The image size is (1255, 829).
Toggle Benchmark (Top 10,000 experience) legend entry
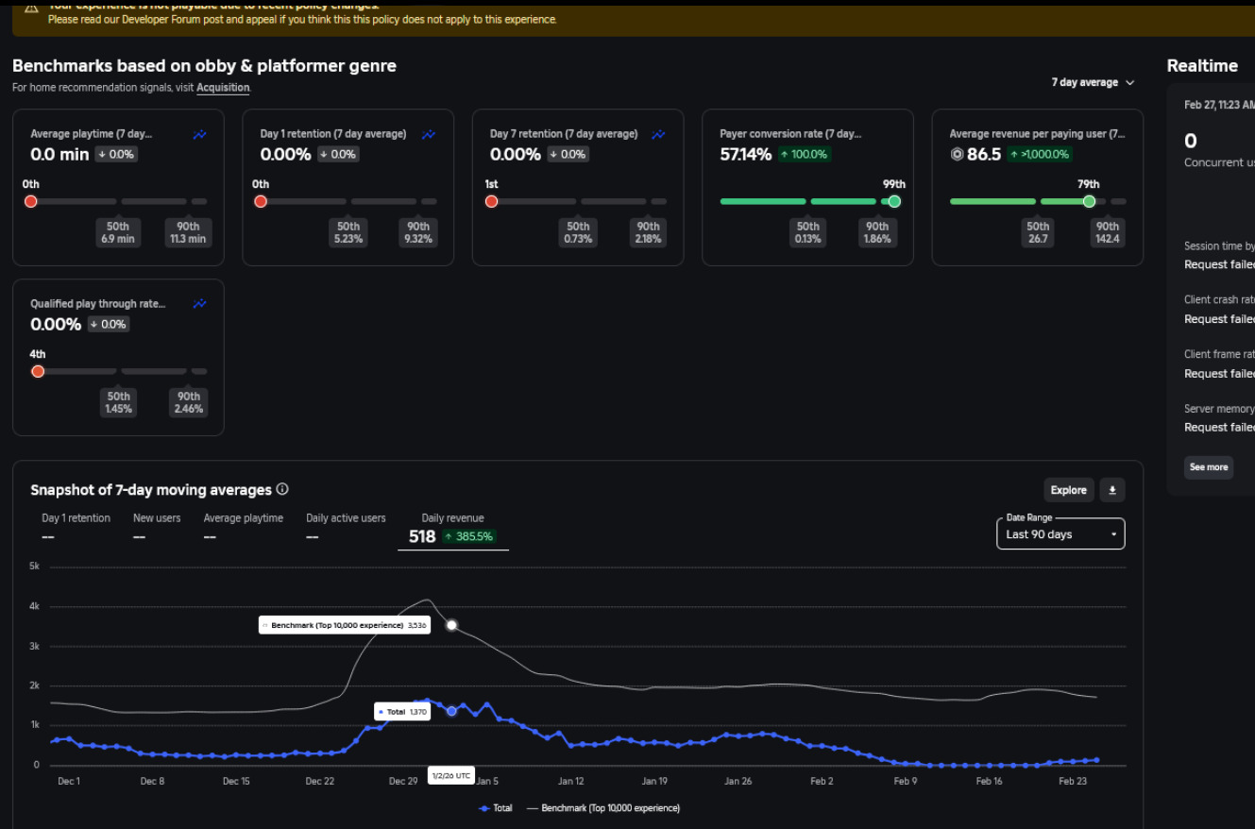coord(602,808)
